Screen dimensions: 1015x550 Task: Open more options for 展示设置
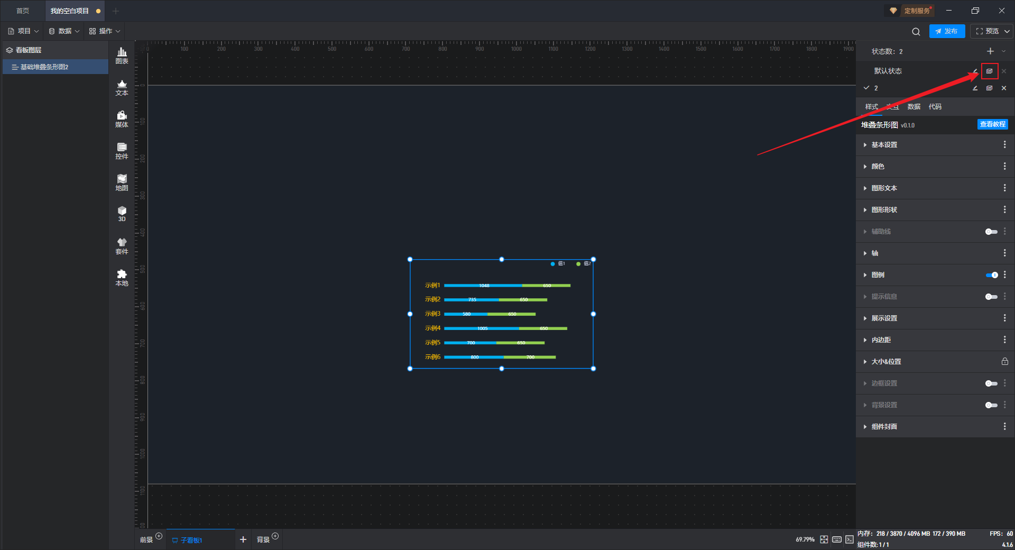pos(1004,318)
